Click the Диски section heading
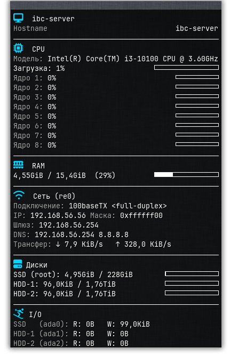Image resolution: width=230 pixels, height=356 pixels. point(37,265)
